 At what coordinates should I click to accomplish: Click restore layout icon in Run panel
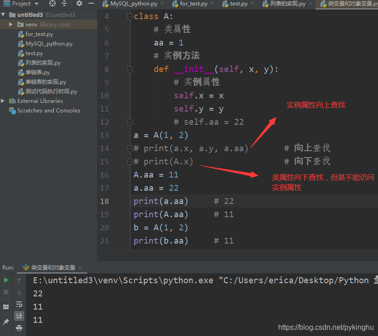(6, 307)
